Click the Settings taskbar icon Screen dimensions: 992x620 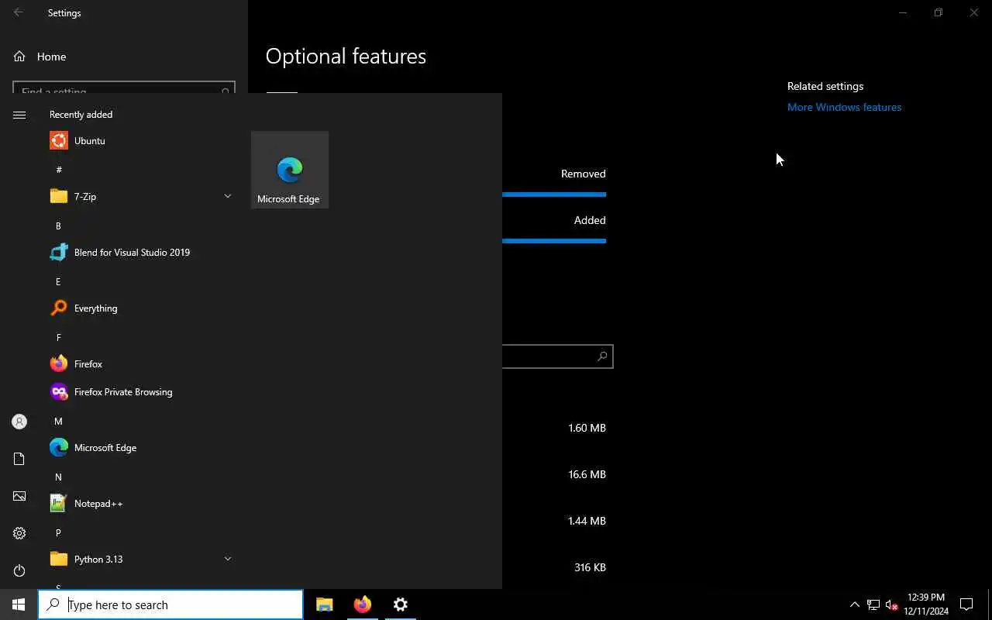(x=401, y=604)
